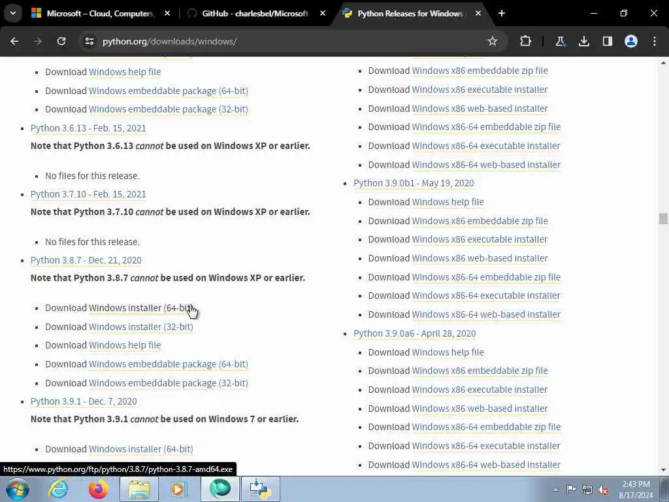Select the green round browser icon in taskbar
This screenshot has width=669, height=502.
[220, 489]
